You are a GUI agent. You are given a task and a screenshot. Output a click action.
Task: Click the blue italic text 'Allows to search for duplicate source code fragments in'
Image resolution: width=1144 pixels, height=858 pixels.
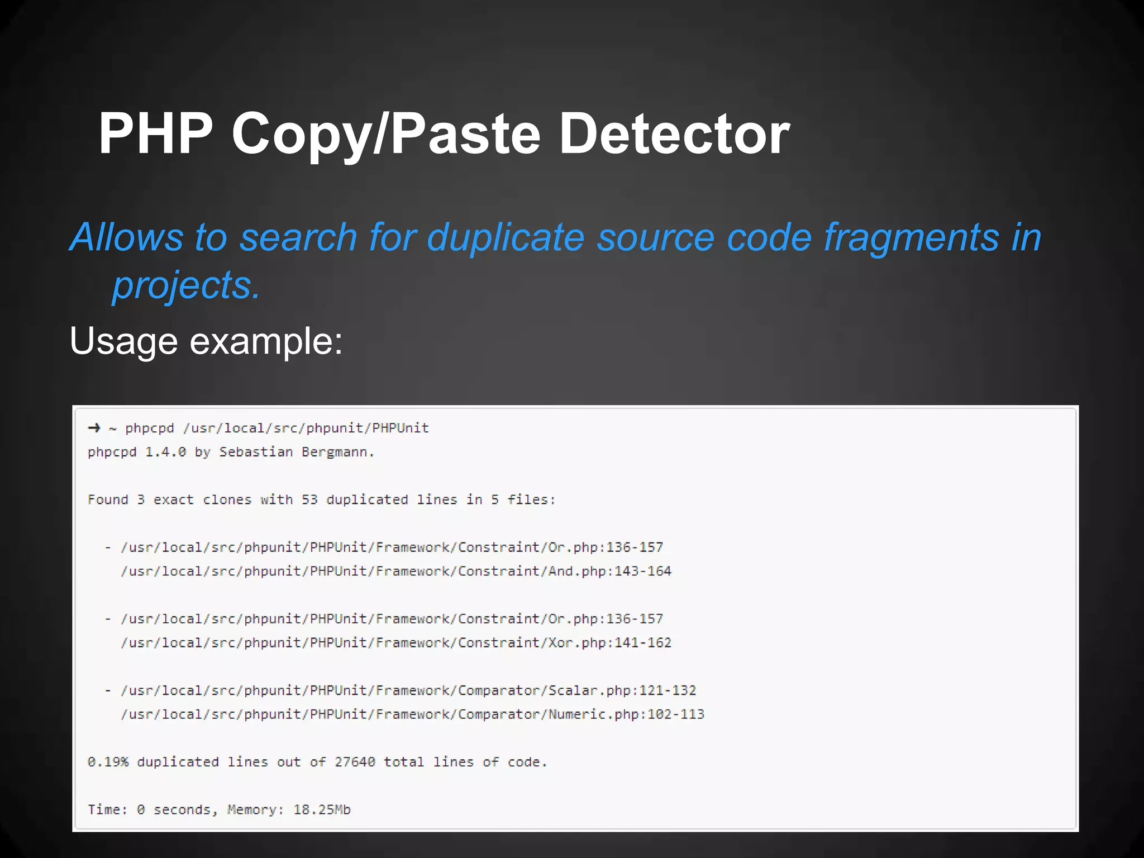[556, 237]
